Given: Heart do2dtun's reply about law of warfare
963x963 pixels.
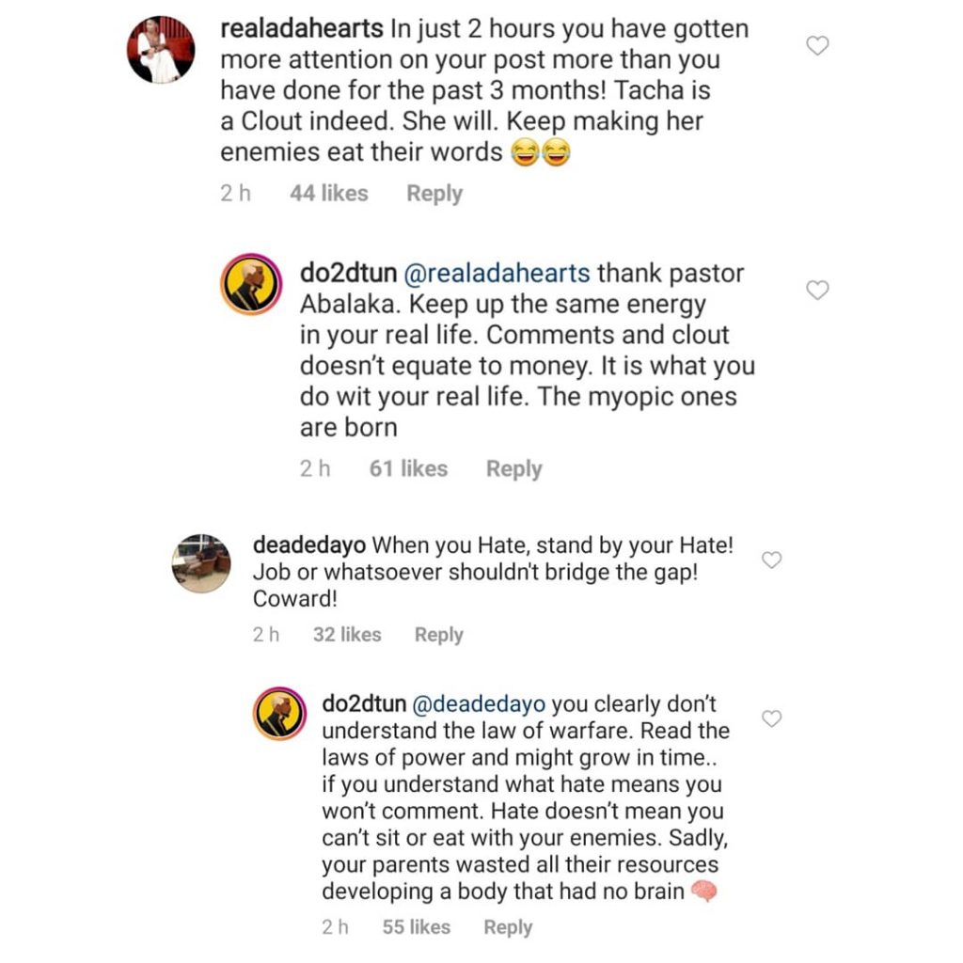Looking at the screenshot, I should point(771,719).
